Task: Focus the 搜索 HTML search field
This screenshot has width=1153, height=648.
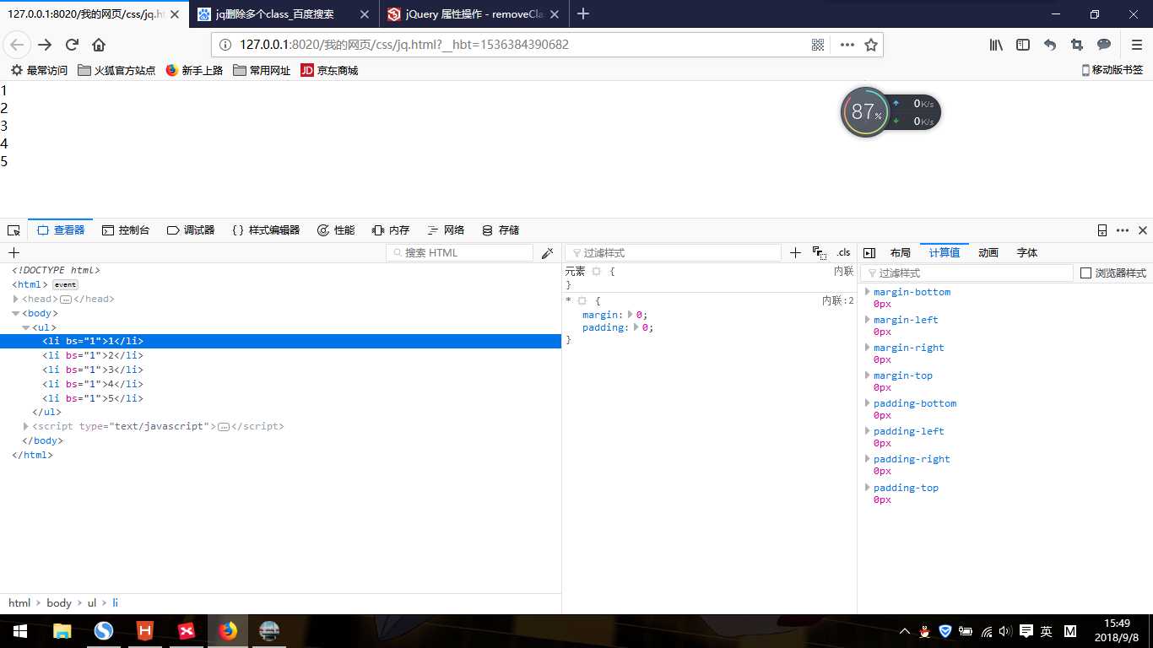Action: [x=460, y=253]
